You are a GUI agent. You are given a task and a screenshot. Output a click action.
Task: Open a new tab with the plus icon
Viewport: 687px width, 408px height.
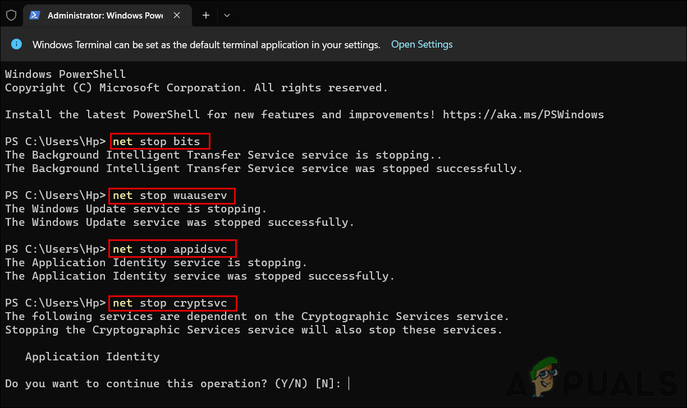205,15
